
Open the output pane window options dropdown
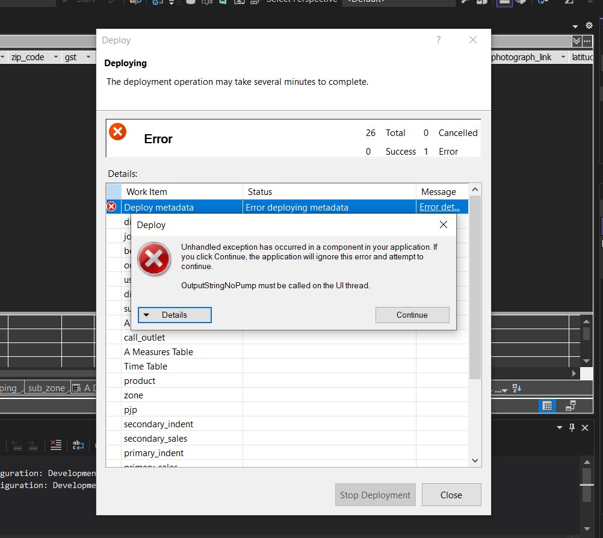(x=560, y=428)
